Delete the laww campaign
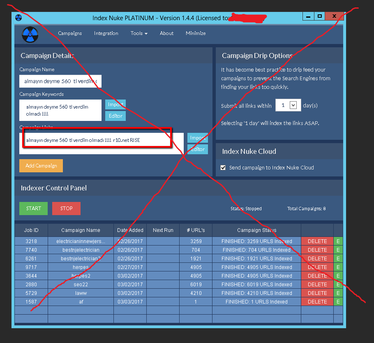374x343 pixels. 317,293
